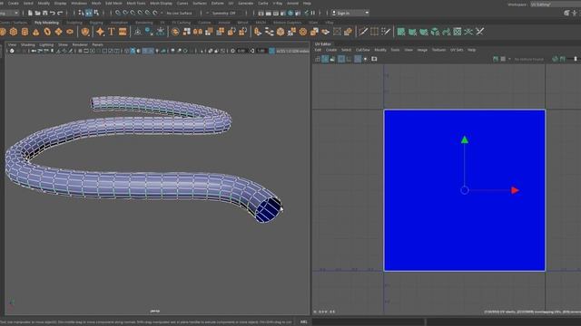Click the Undo arrow icon
Viewport: 581px width, 326px height.
(53, 13)
